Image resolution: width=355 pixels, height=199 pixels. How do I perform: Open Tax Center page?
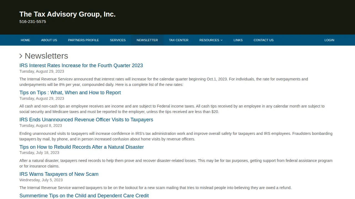point(179,40)
